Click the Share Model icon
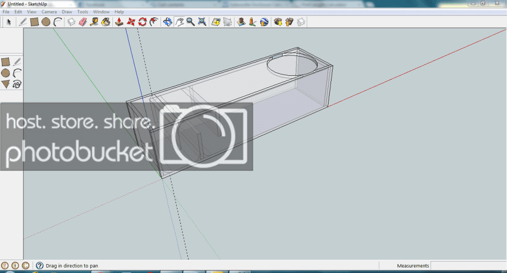Image resolution: width=507 pixels, height=273 pixels. point(289,22)
